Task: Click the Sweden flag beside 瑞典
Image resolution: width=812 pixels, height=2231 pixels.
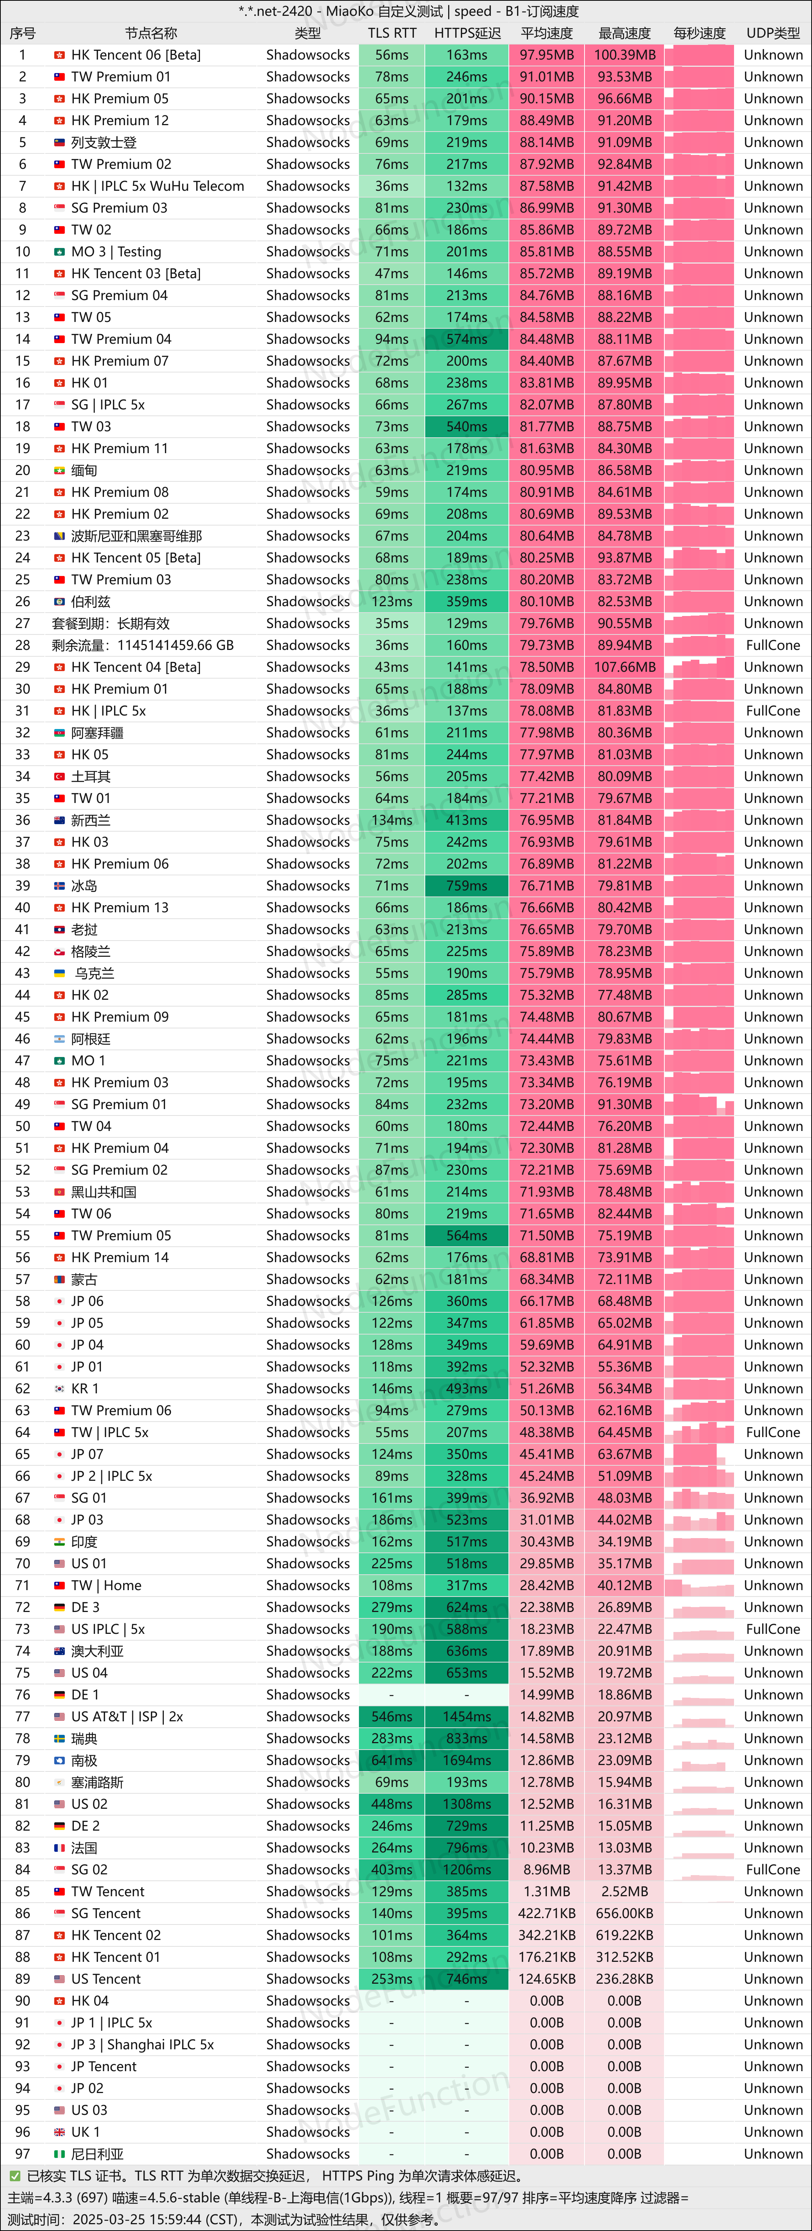Action: 60,1739
